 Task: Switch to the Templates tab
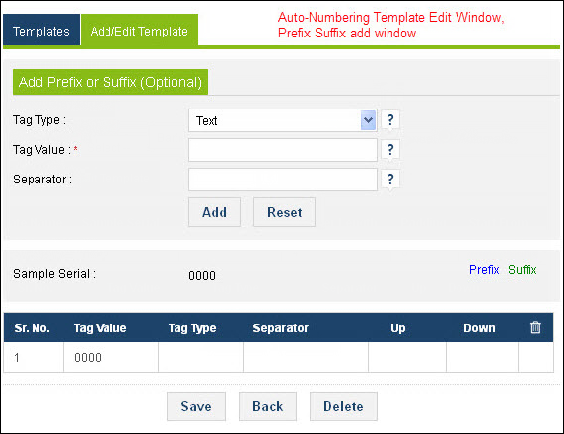pos(41,31)
